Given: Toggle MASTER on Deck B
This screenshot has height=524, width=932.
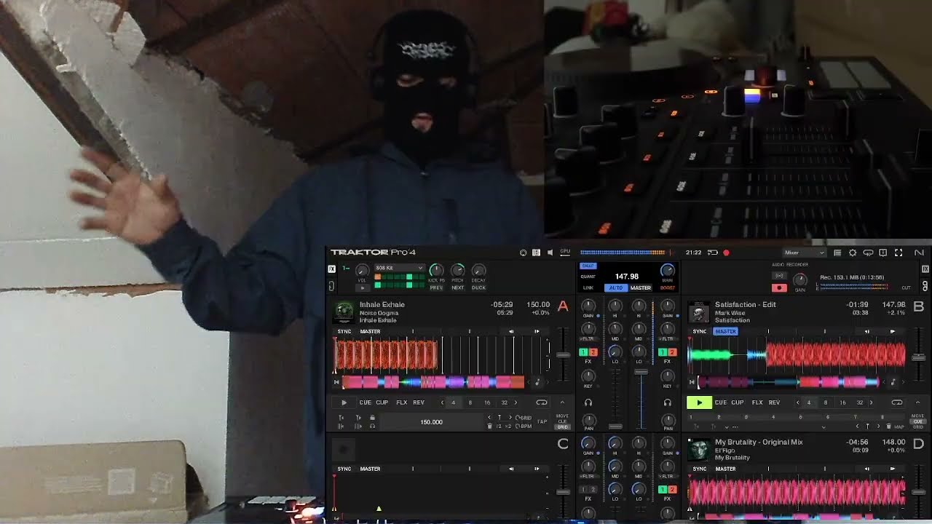Looking at the screenshot, I should (x=726, y=332).
